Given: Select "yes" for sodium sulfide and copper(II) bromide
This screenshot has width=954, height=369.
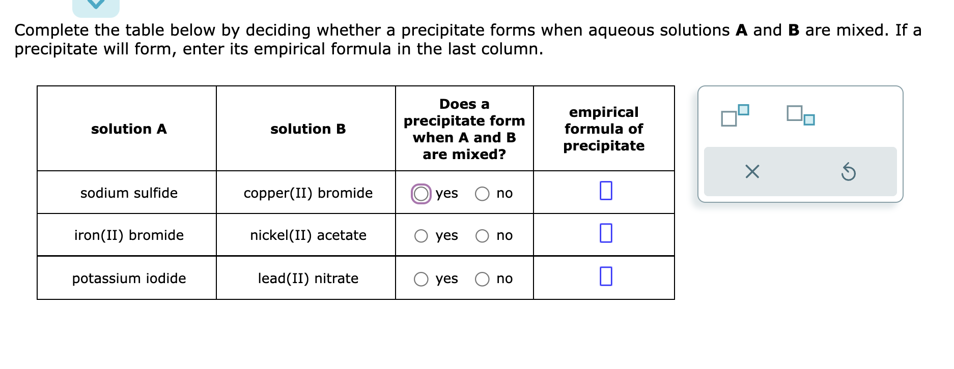Looking at the screenshot, I should pos(420,193).
